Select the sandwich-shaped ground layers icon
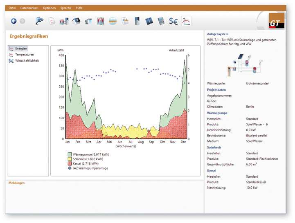The width and height of the screenshot is (295, 223). [x=113, y=21]
